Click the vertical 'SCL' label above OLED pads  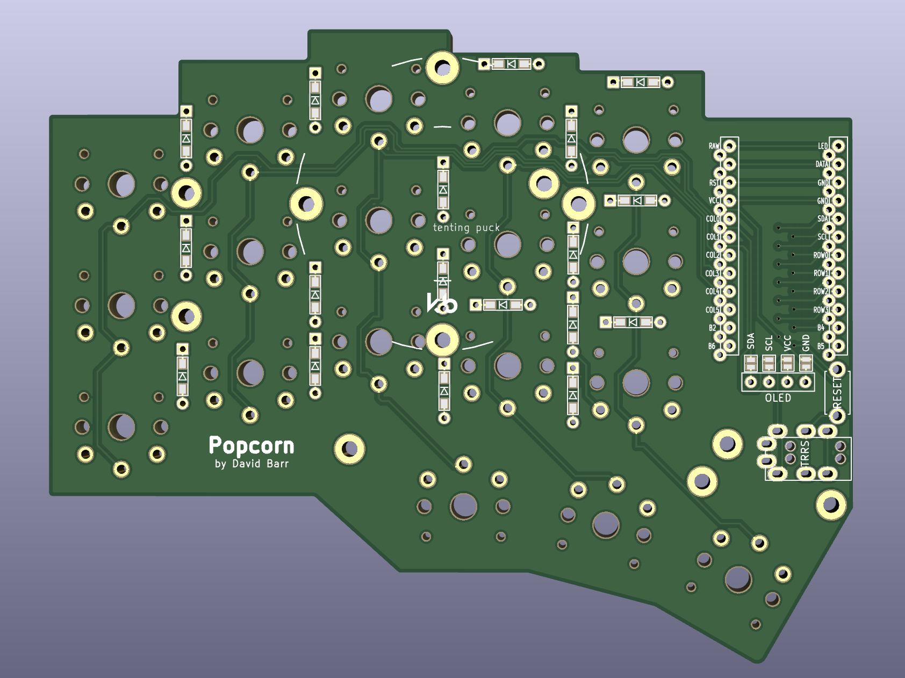click(769, 343)
